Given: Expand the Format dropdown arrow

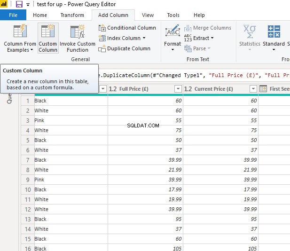Looking at the screenshot, I should click(172, 49).
